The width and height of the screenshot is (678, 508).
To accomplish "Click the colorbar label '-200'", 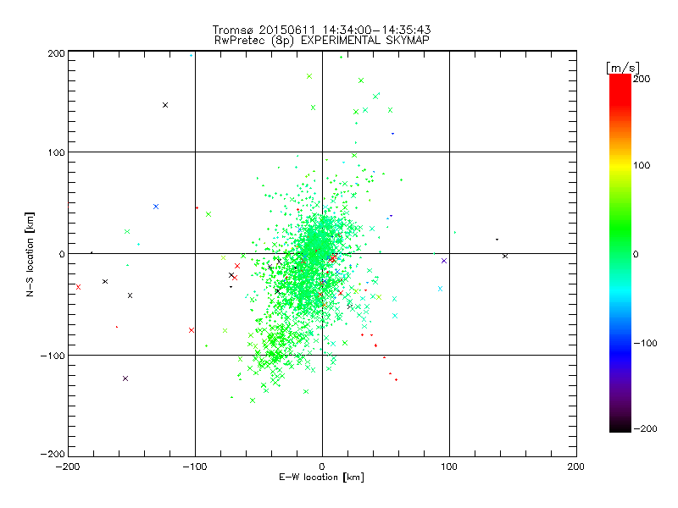I will [x=645, y=428].
